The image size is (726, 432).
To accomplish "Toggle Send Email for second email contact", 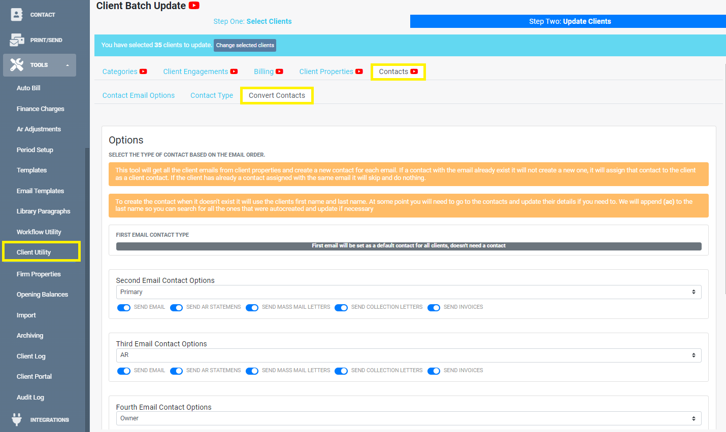I will [x=124, y=308].
